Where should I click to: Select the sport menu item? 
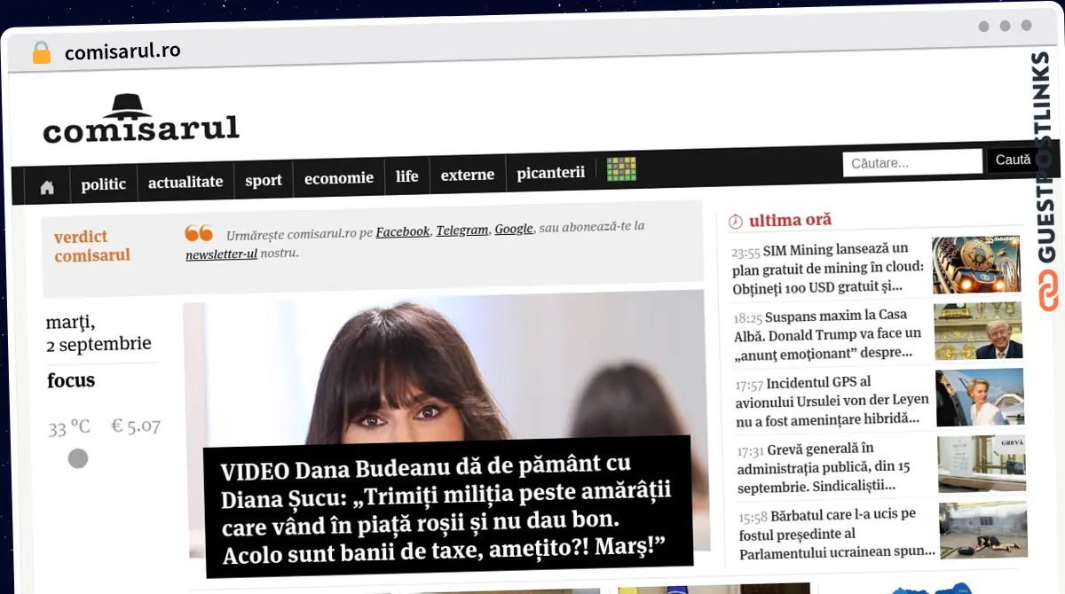coord(264,180)
